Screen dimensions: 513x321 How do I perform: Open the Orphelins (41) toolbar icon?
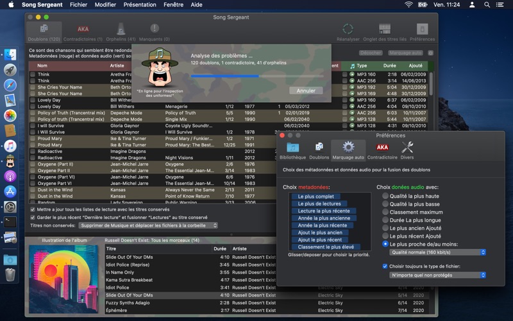click(121, 33)
